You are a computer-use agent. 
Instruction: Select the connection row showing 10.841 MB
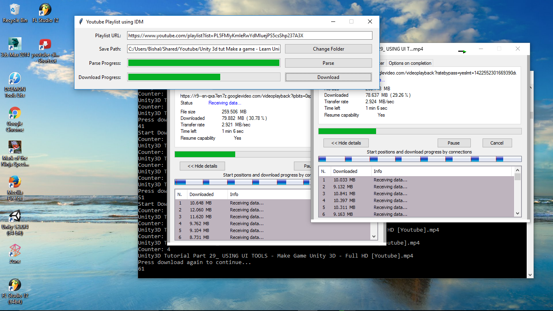click(x=416, y=194)
